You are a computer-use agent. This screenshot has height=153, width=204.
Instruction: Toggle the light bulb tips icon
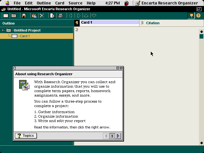191,16
